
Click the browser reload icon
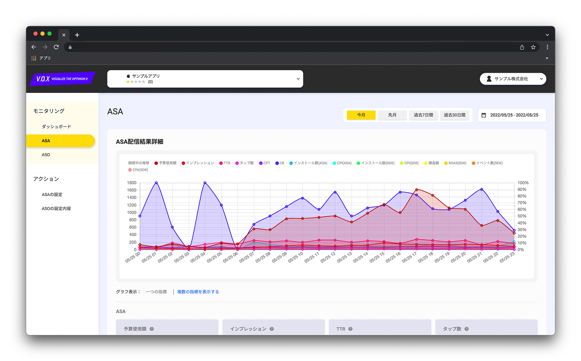point(56,47)
